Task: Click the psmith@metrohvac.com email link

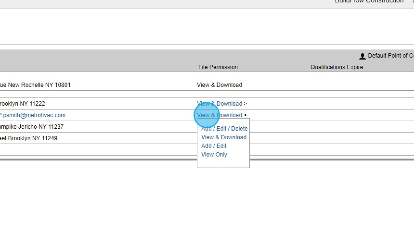Action: pyautogui.click(x=34, y=115)
